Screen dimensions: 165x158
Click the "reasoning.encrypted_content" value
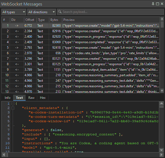tap(85, 134)
